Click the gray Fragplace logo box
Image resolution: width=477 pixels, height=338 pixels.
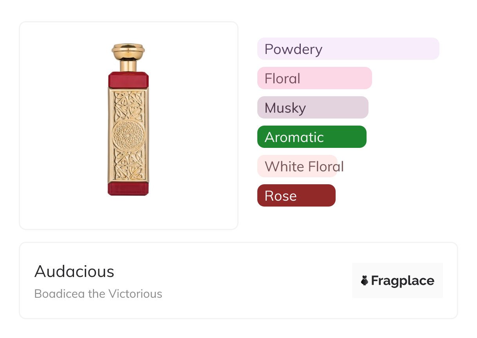397,280
